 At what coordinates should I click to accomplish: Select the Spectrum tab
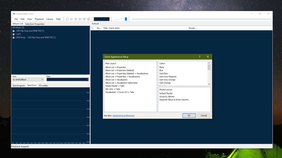pos(32,85)
